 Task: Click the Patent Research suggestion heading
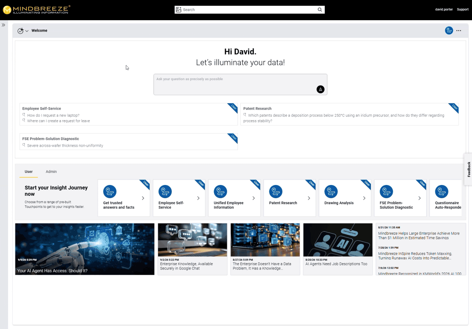(257, 109)
